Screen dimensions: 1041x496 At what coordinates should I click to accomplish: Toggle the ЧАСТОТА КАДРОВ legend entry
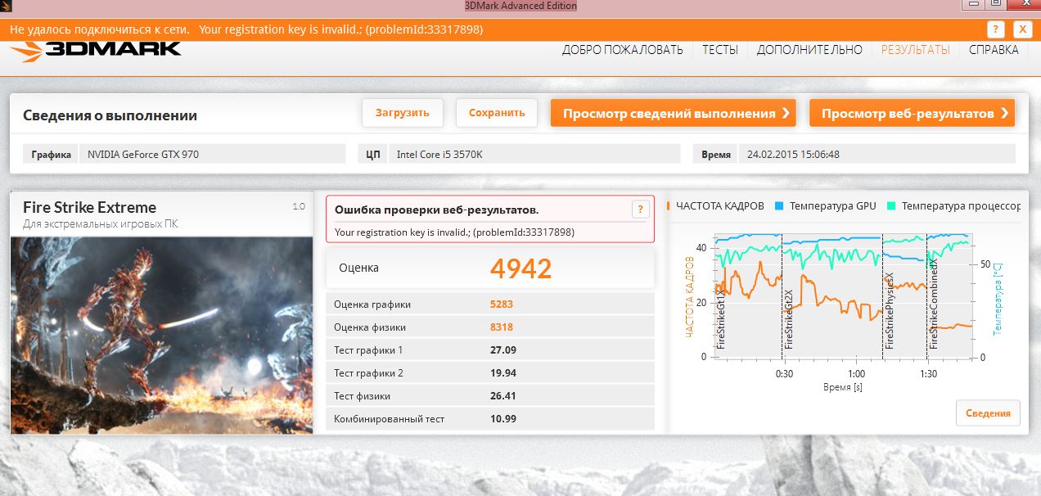pyautogui.click(x=717, y=206)
